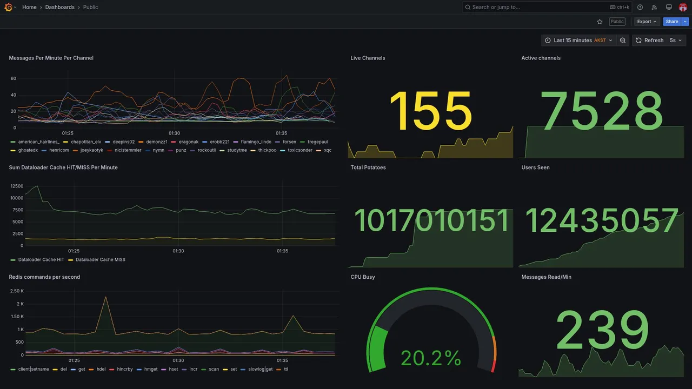Click the blue Share button
The height and width of the screenshot is (389, 692).
pyautogui.click(x=672, y=22)
